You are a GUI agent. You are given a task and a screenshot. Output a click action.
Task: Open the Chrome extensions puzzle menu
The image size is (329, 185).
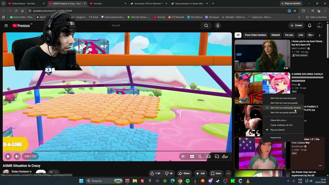[x=304, y=11]
